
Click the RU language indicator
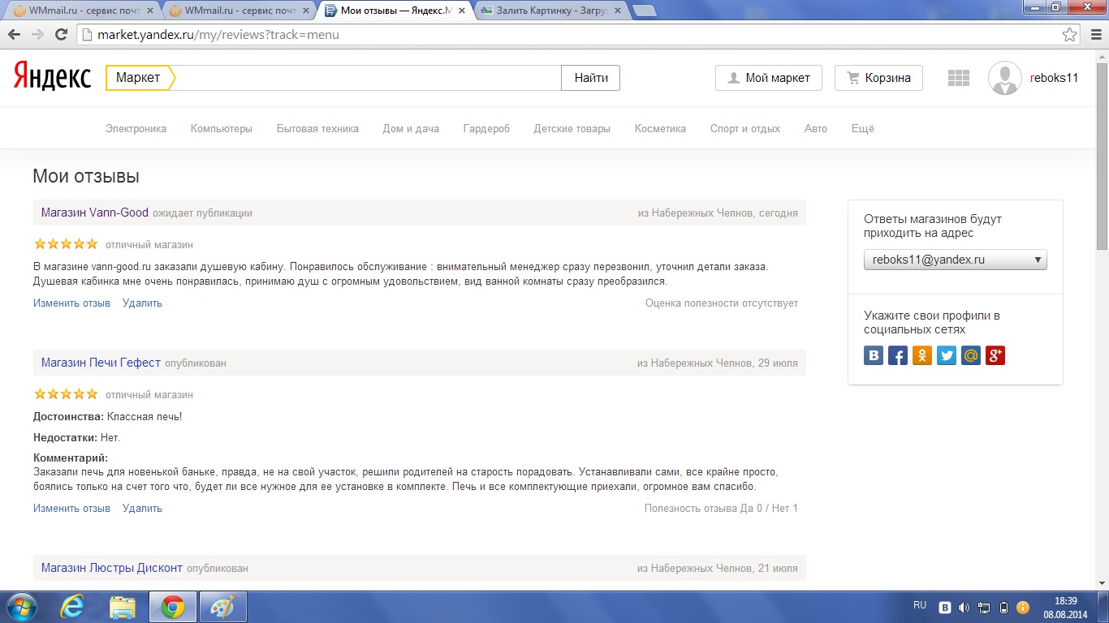pos(920,605)
